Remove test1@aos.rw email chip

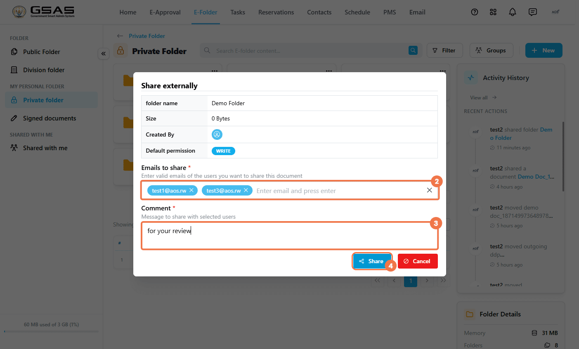191,190
